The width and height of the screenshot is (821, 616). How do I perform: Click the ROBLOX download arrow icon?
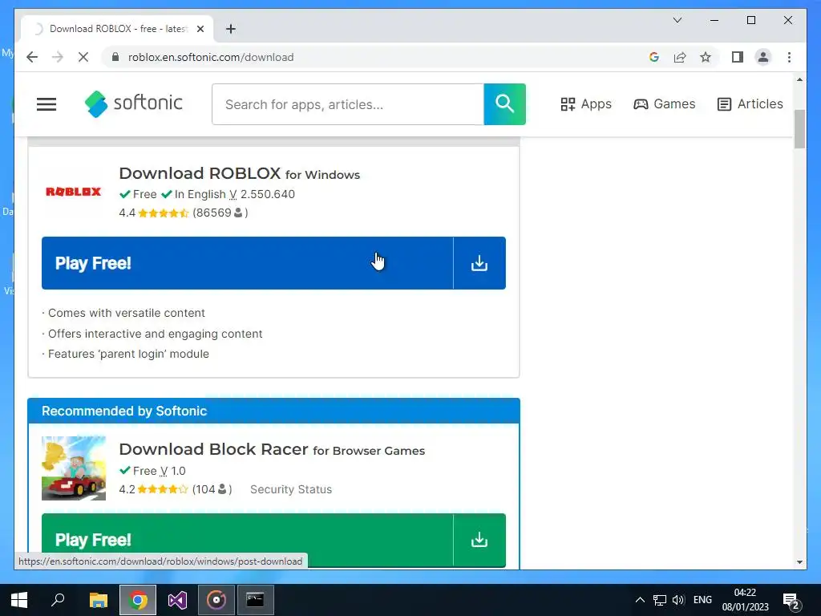point(479,263)
